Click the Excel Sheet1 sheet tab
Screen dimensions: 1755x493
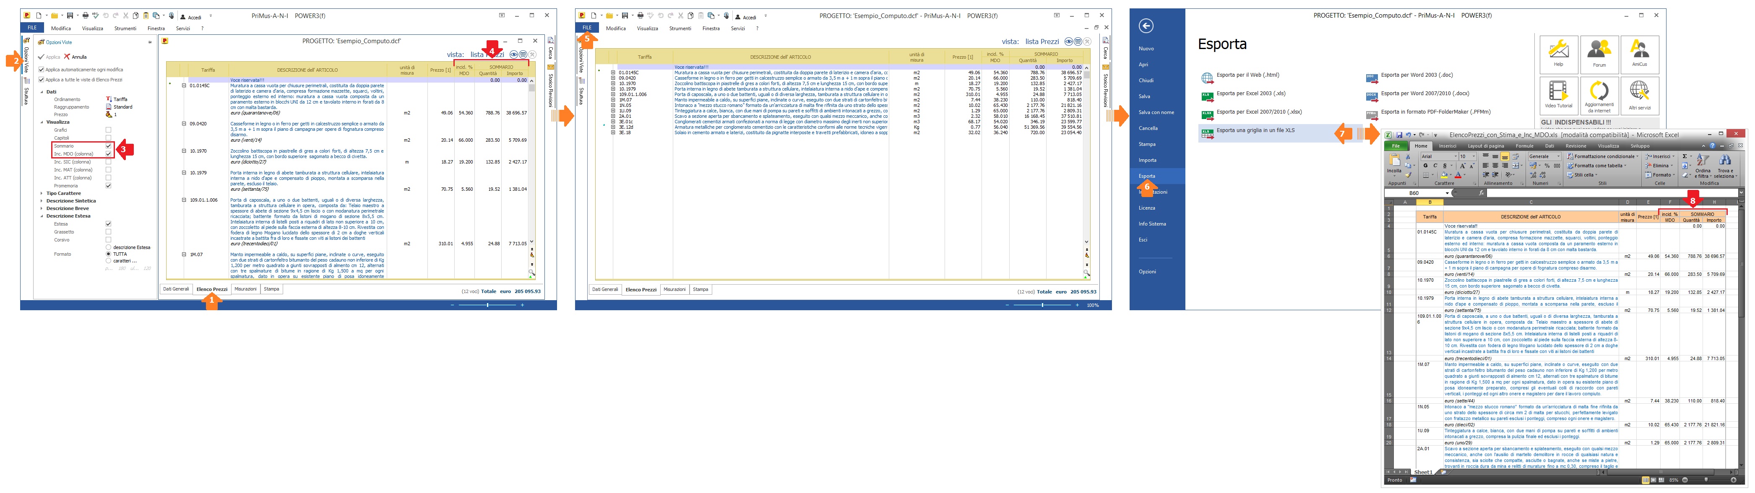click(1423, 472)
